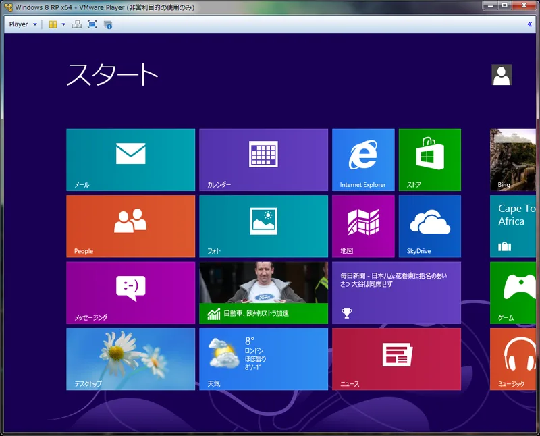Click the 天気 weather tile showing London
Image resolution: width=540 pixels, height=436 pixels.
263,359
